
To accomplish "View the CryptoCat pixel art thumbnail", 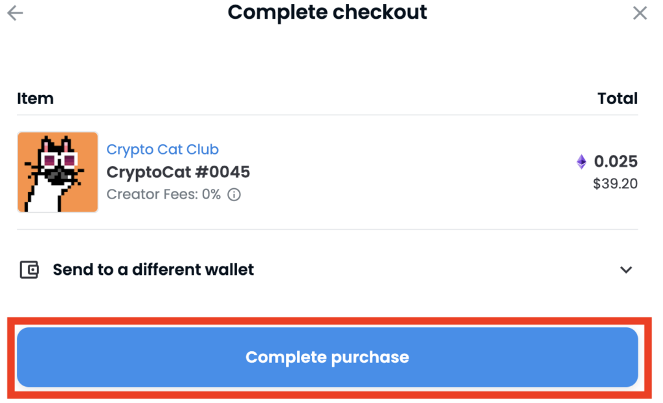I will [58, 172].
